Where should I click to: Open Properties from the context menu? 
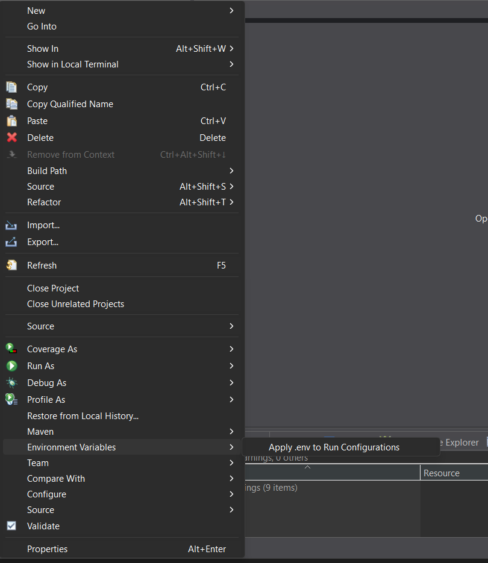[x=47, y=549]
